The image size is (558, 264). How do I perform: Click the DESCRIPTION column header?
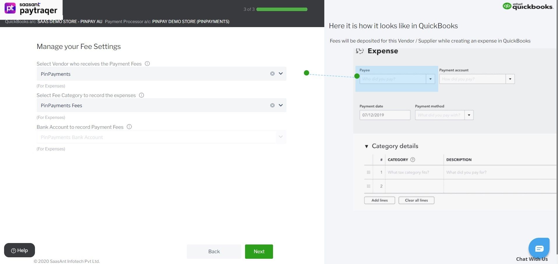point(459,160)
